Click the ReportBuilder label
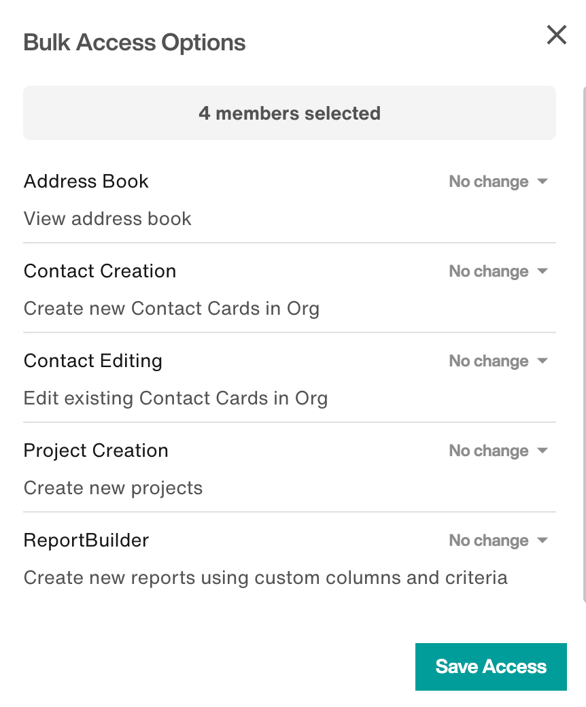Viewport: 586px width, 707px height. [x=86, y=540]
